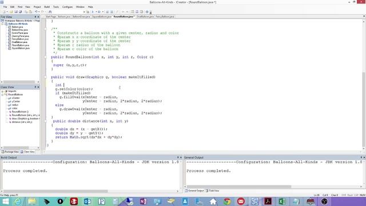The height and width of the screenshot is (206, 366).
Task: Collapse the RoundBalloon class node in Class View
Action: point(2,94)
